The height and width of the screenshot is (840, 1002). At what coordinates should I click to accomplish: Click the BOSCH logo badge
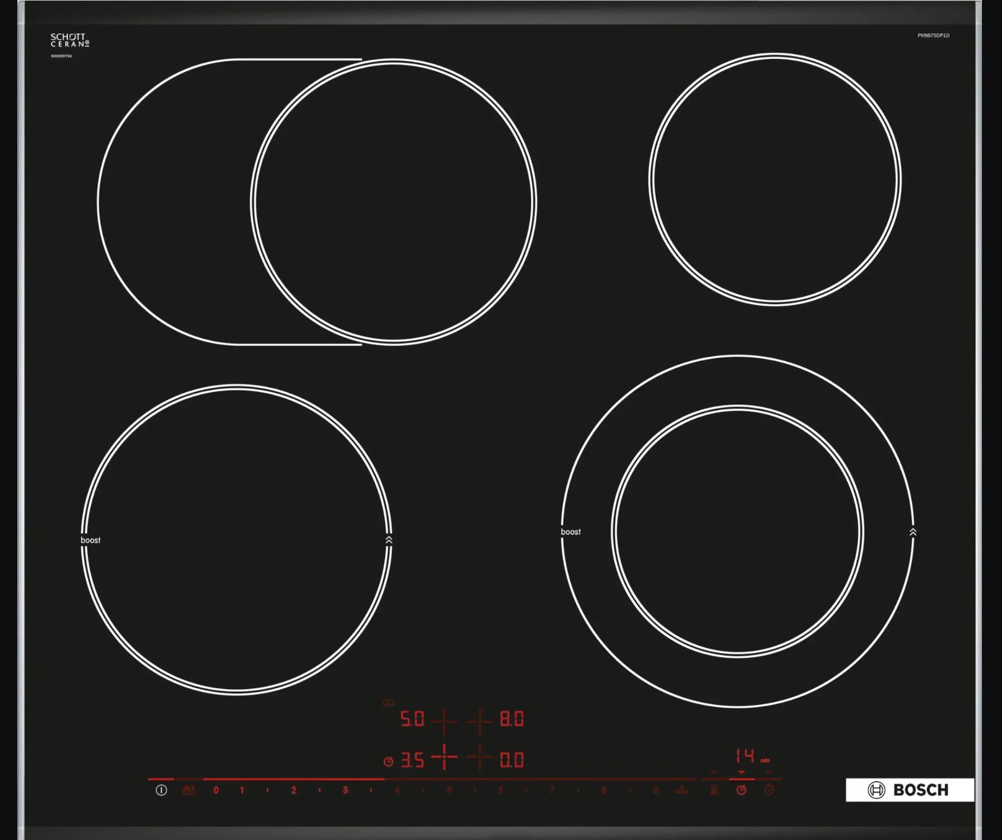coord(909,790)
